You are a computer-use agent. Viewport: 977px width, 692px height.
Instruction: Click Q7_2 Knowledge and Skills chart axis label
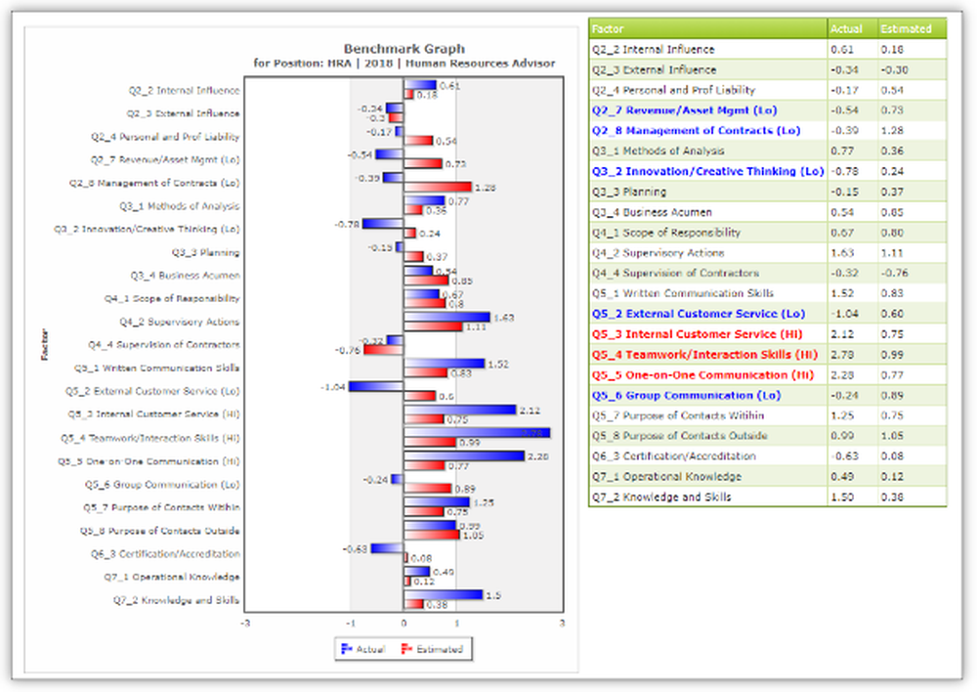tap(176, 600)
